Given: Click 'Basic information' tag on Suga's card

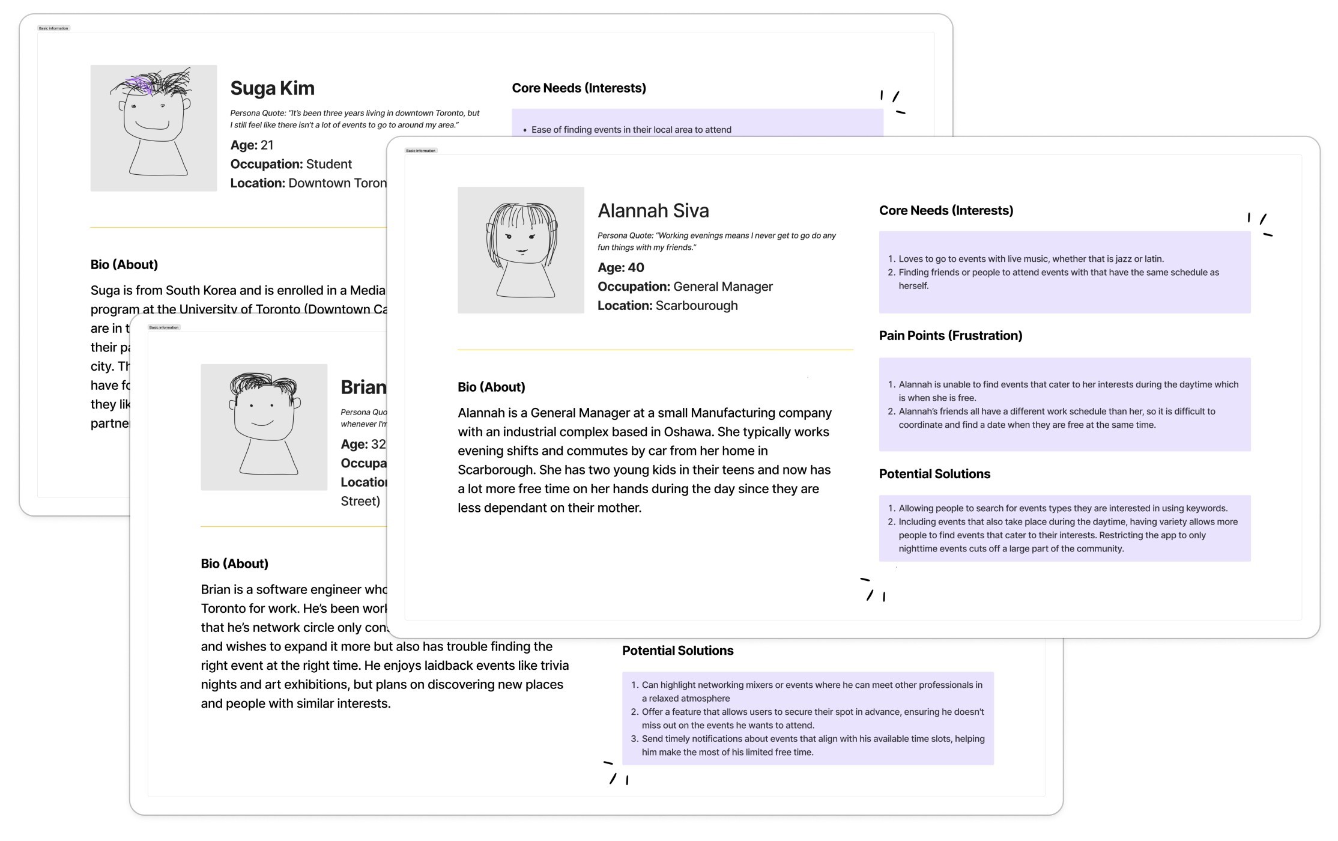Looking at the screenshot, I should pyautogui.click(x=53, y=28).
